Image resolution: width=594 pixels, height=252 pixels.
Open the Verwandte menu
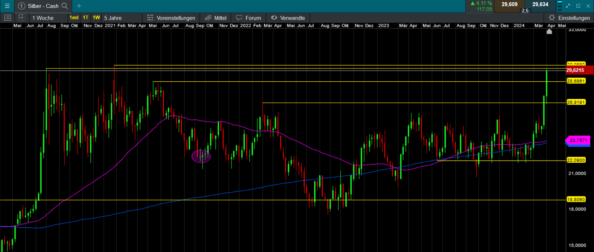288,18
